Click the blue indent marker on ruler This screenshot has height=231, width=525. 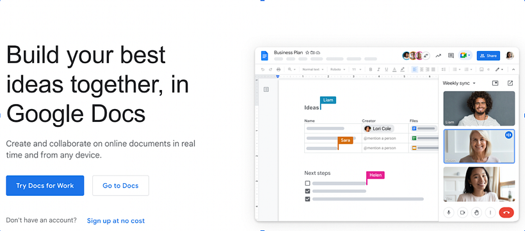point(278,77)
